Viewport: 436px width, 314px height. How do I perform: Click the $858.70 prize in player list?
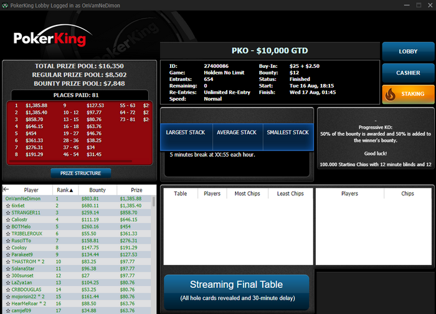coord(128,213)
